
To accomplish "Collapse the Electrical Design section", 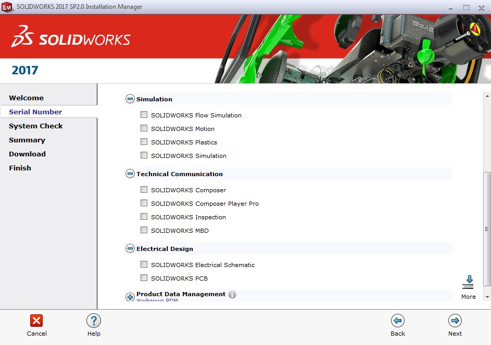I will coord(130,248).
